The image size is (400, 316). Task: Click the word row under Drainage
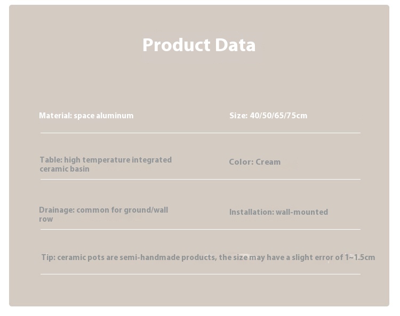coord(46,219)
